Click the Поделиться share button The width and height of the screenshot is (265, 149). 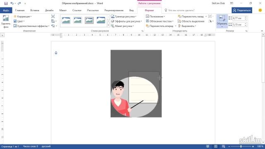coord(242,10)
